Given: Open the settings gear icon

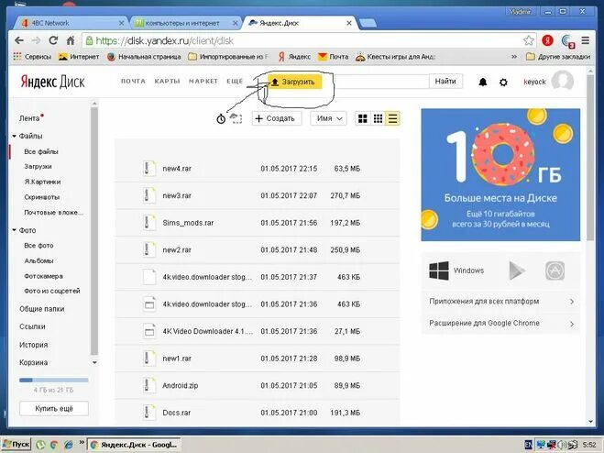Looking at the screenshot, I should tap(503, 83).
